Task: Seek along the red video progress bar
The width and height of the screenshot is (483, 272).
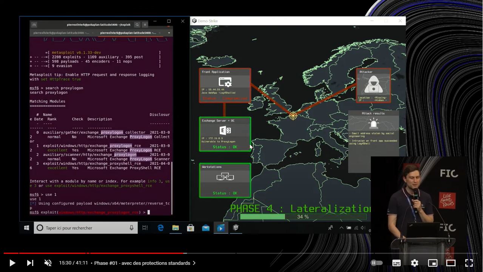Action: pyautogui.click(x=113, y=253)
